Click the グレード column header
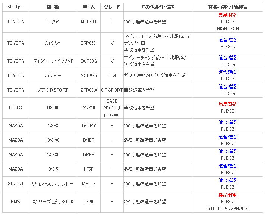The image size is (265, 214). [x=112, y=7]
